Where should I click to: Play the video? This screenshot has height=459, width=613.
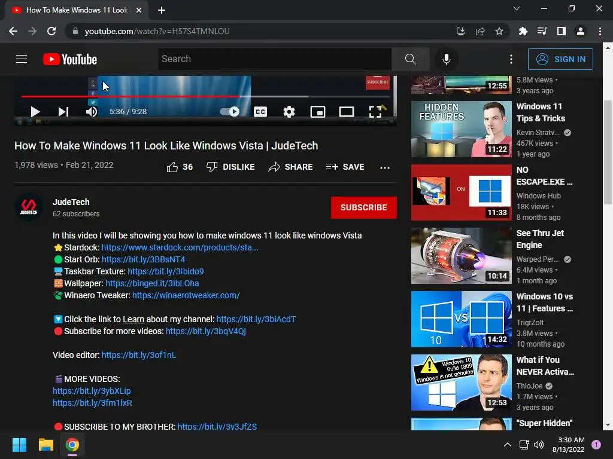click(x=35, y=112)
